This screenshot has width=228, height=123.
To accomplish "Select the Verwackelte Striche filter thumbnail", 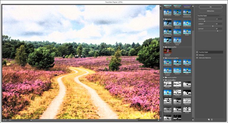I will click(177, 40).
